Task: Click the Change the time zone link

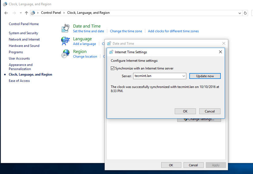Action: point(126,31)
